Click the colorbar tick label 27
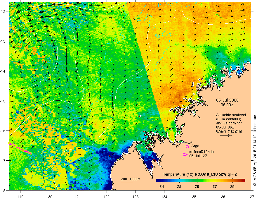Image resolution: width=257 pixels, height=199 pixels. pyautogui.click(x=215, y=186)
